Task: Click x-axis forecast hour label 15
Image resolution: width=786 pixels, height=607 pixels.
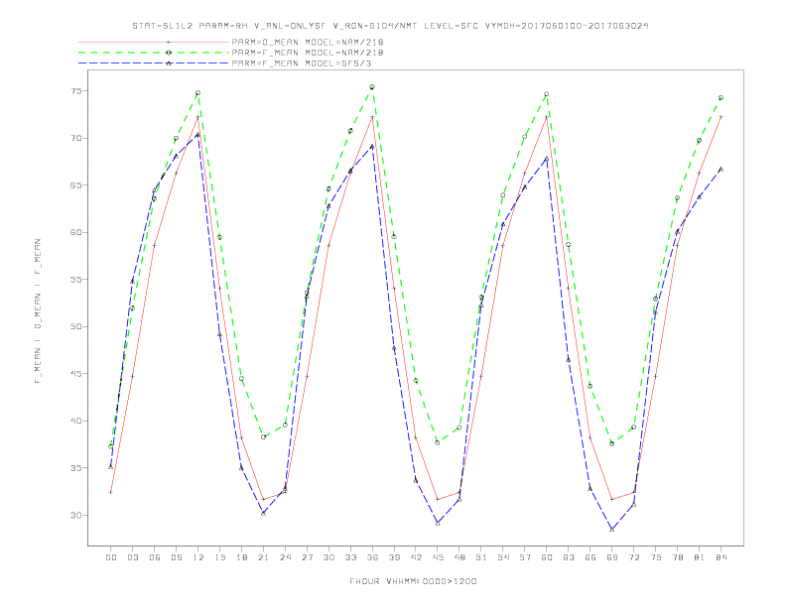Action: tap(219, 557)
